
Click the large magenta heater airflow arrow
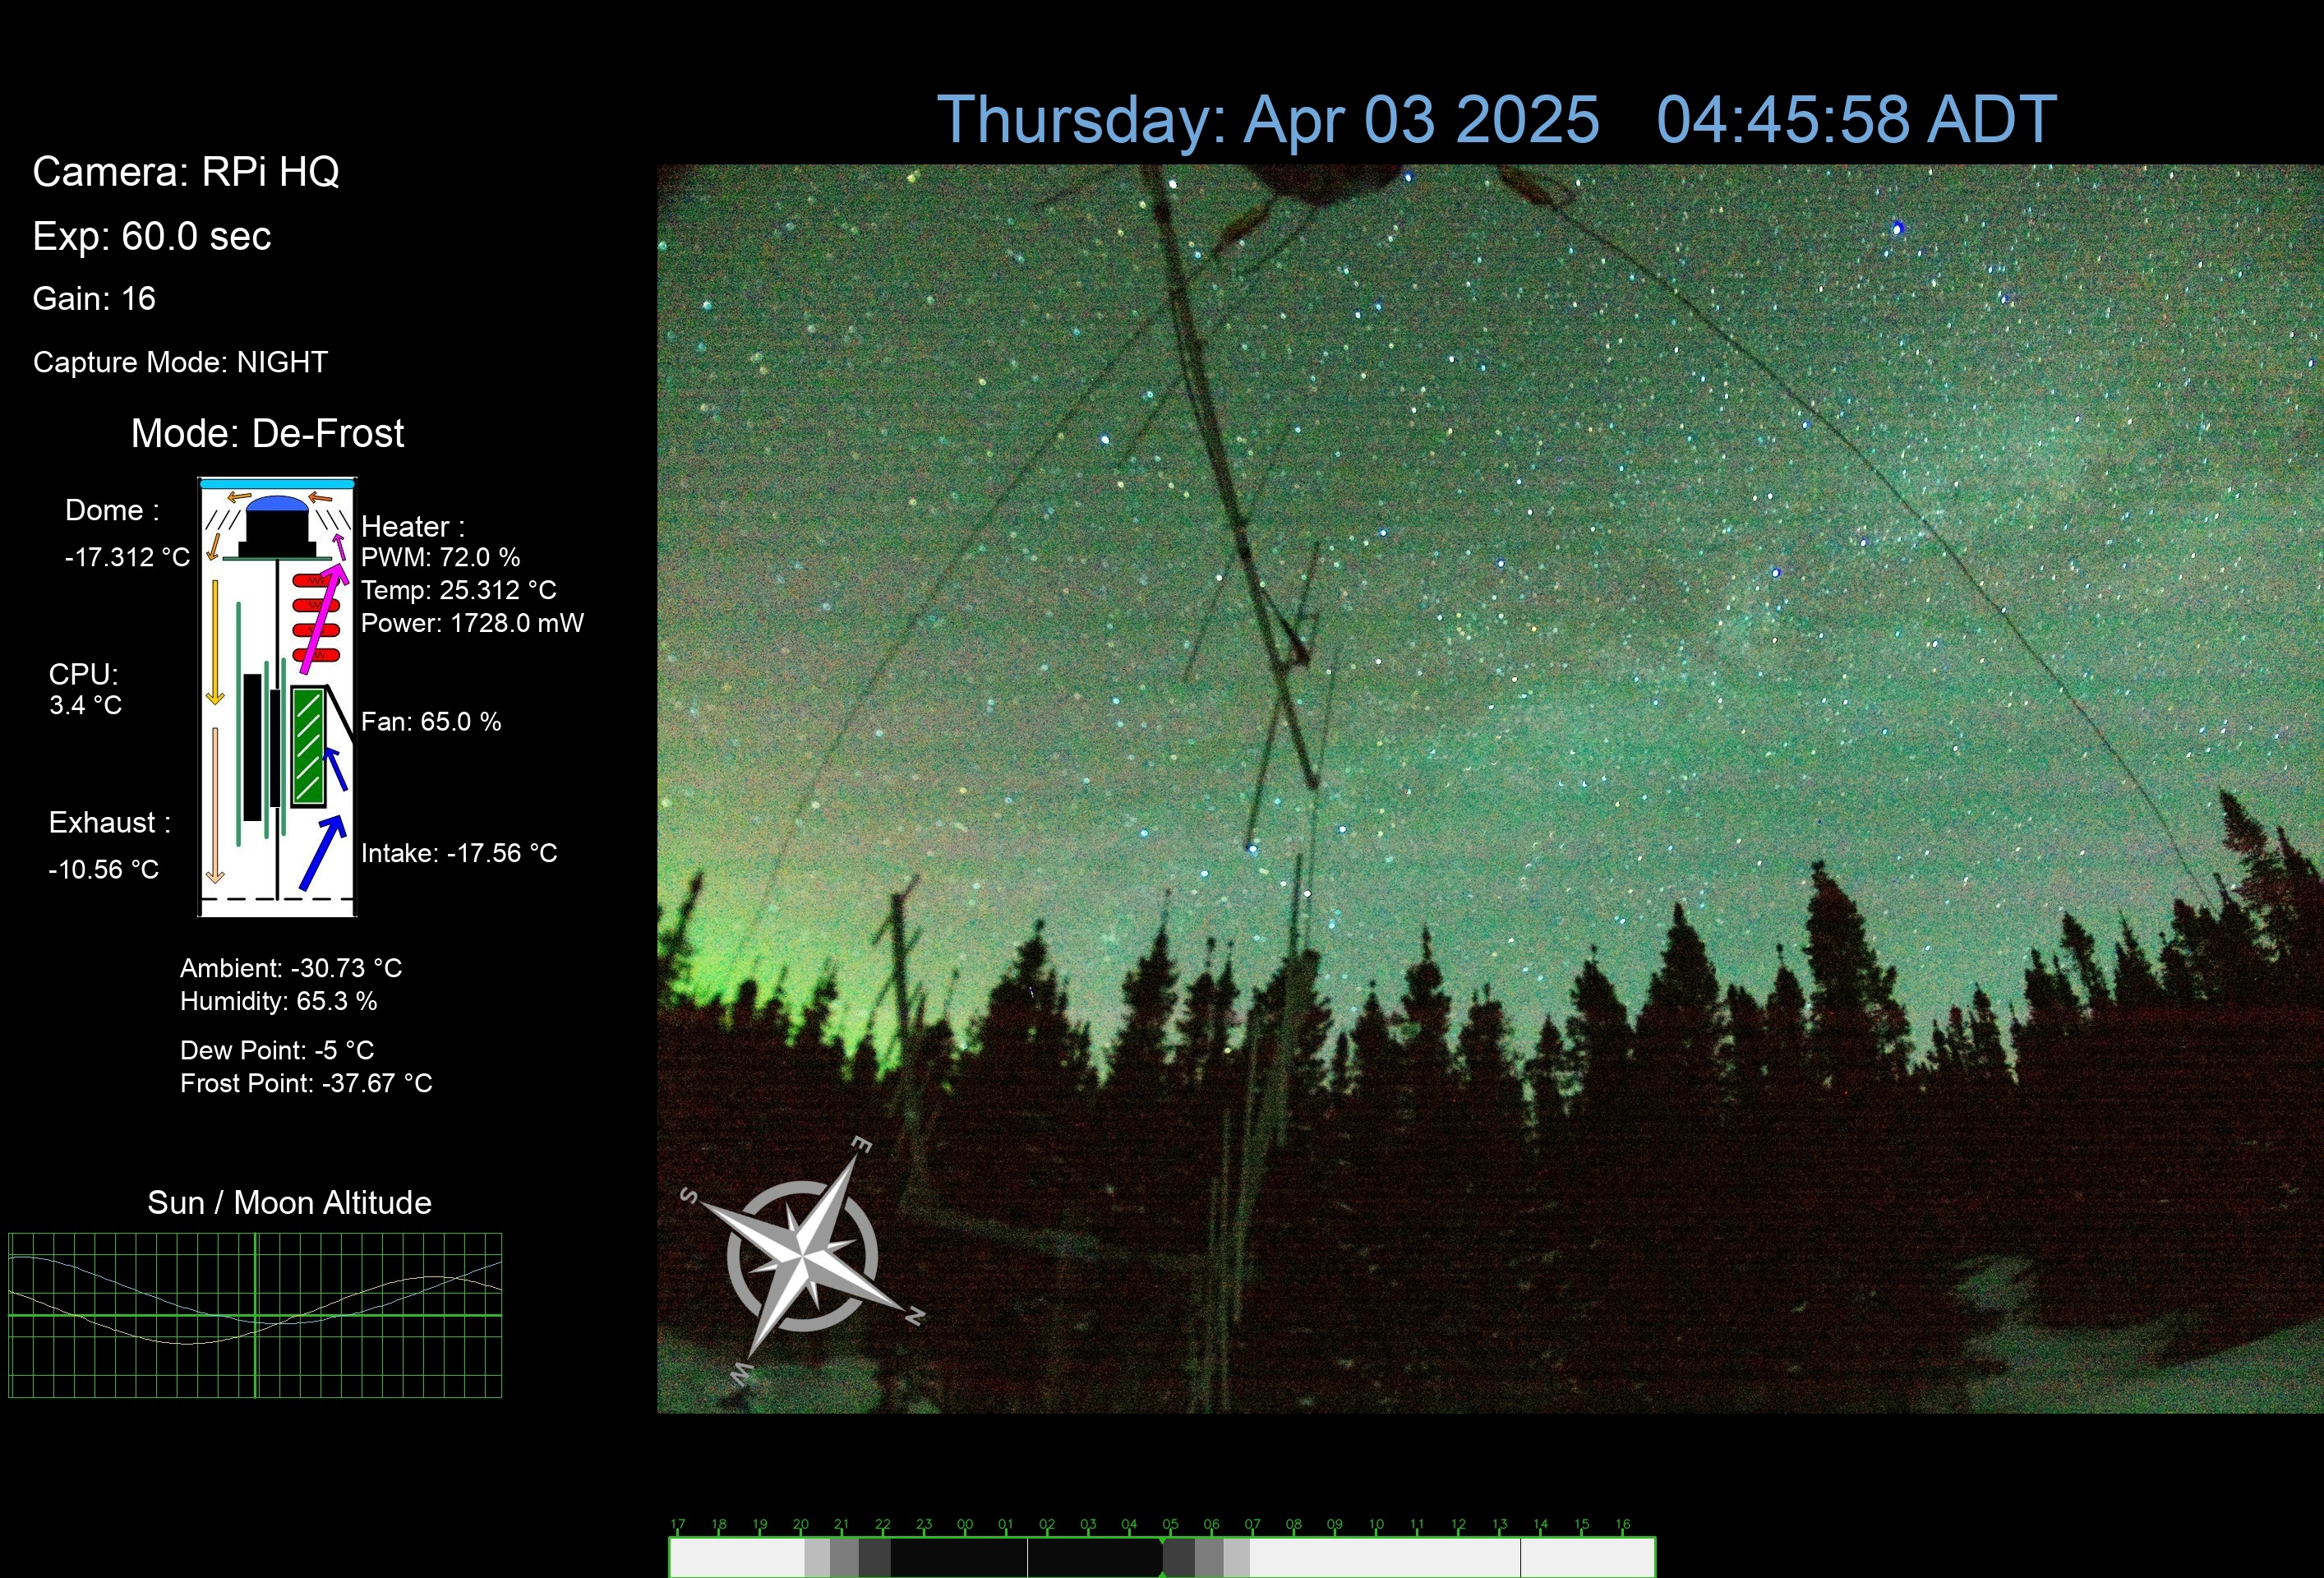click(x=322, y=620)
